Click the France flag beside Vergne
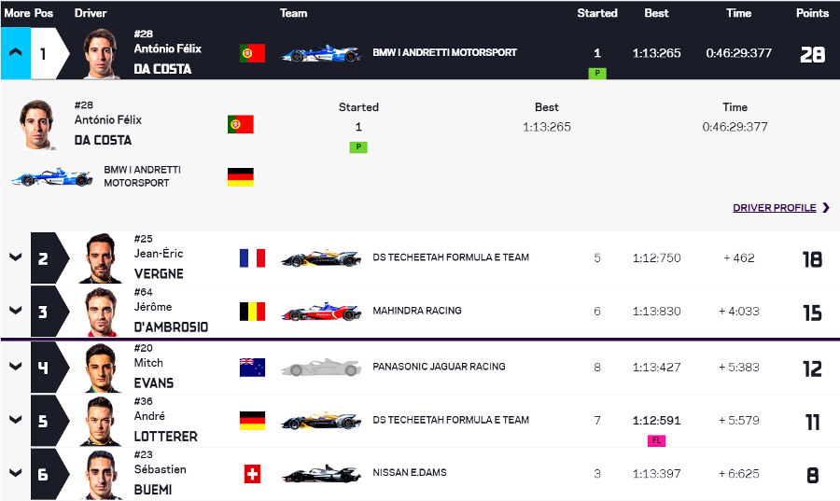 [252, 258]
